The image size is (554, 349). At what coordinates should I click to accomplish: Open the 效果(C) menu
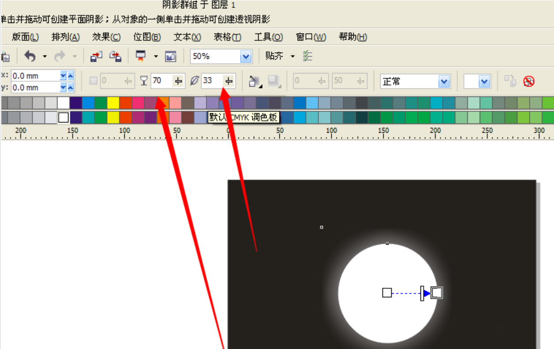click(x=107, y=37)
